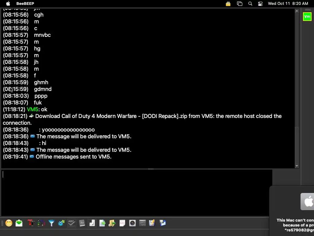Open the Apple menu
The width and height of the screenshot is (314, 236).
click(8, 4)
